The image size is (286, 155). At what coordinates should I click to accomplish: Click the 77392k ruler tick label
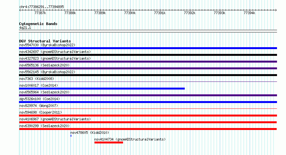(x=190, y=13)
